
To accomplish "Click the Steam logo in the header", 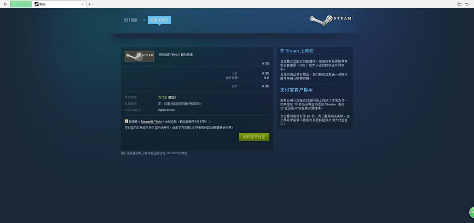I will point(331,20).
